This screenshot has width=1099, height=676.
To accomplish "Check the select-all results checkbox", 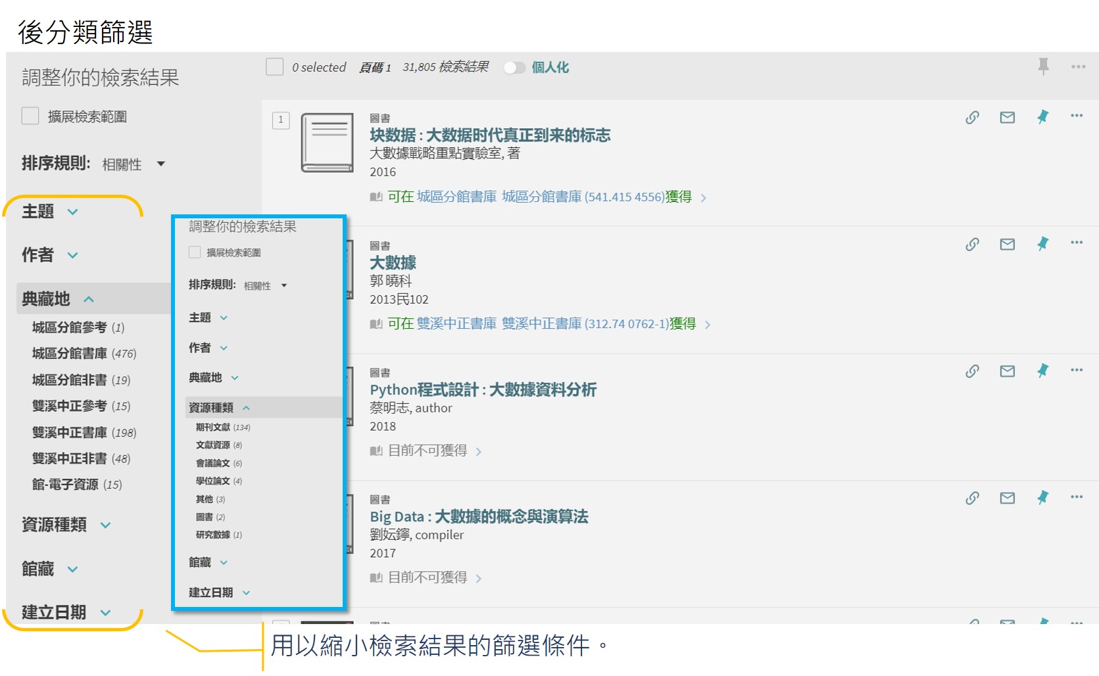I will (274, 67).
